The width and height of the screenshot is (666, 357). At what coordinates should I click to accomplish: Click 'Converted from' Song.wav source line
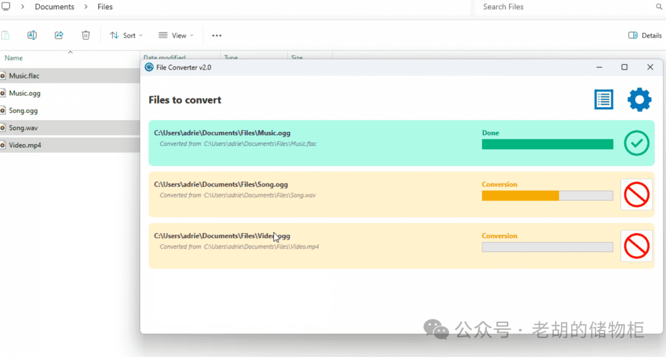237,195
